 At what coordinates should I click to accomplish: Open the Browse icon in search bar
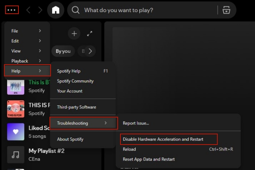[x=226, y=10]
